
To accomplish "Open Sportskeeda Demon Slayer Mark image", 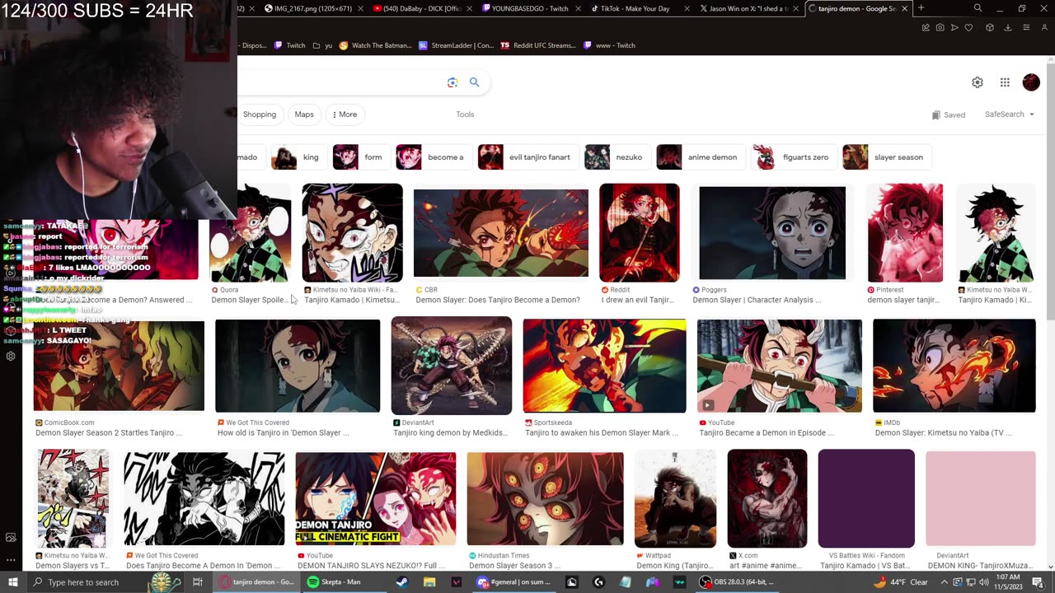I will click(604, 366).
